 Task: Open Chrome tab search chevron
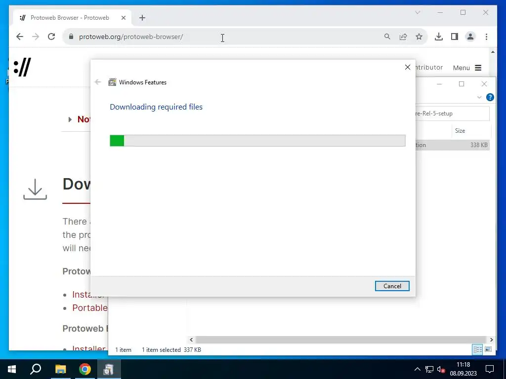point(418,12)
